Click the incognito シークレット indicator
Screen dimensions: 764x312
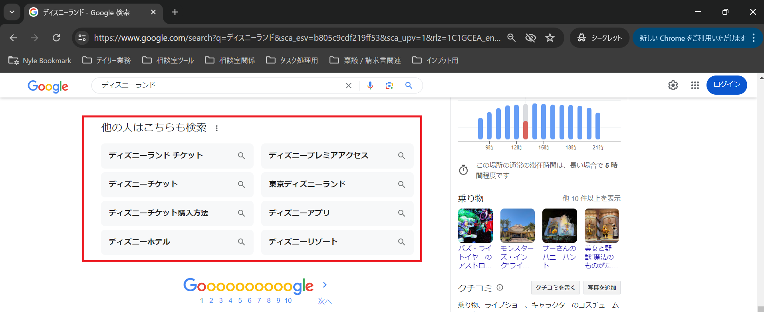(x=599, y=38)
